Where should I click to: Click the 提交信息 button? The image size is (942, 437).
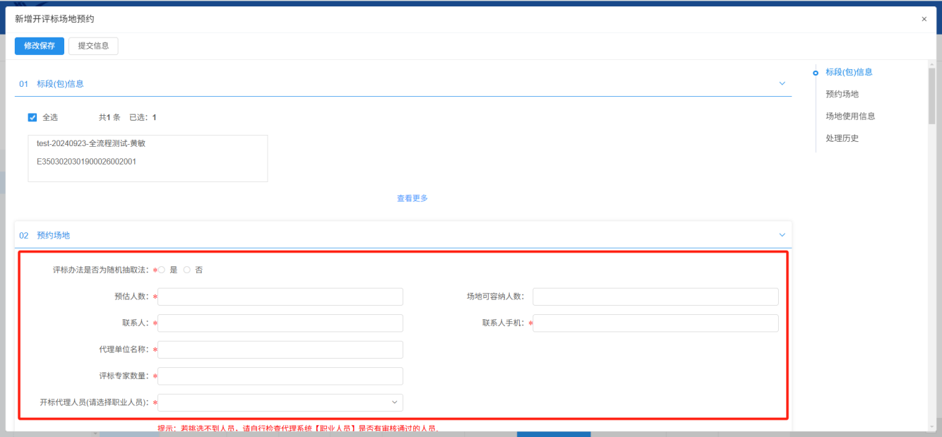tap(93, 46)
